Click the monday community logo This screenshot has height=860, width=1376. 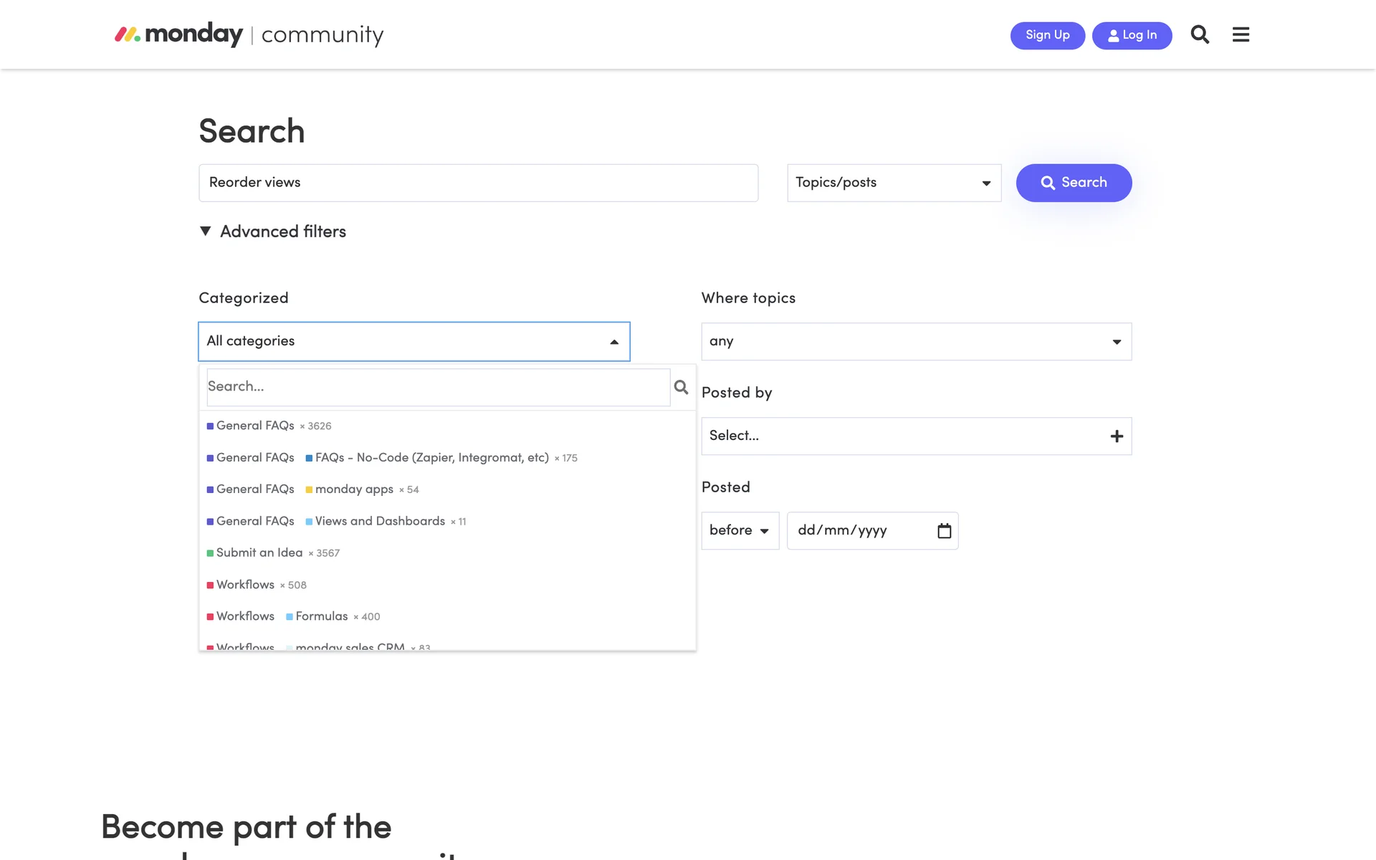pos(249,34)
